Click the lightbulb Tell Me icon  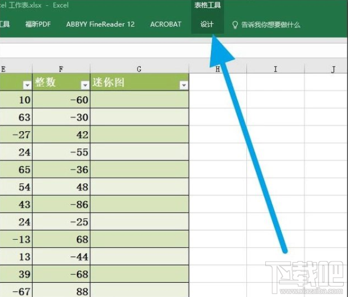[235, 25]
